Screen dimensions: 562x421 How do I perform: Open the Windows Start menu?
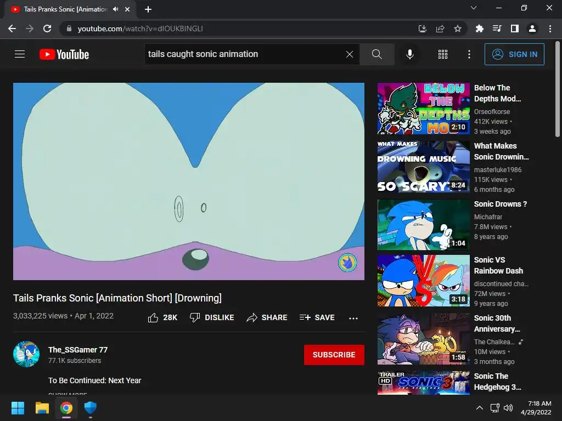click(18, 408)
